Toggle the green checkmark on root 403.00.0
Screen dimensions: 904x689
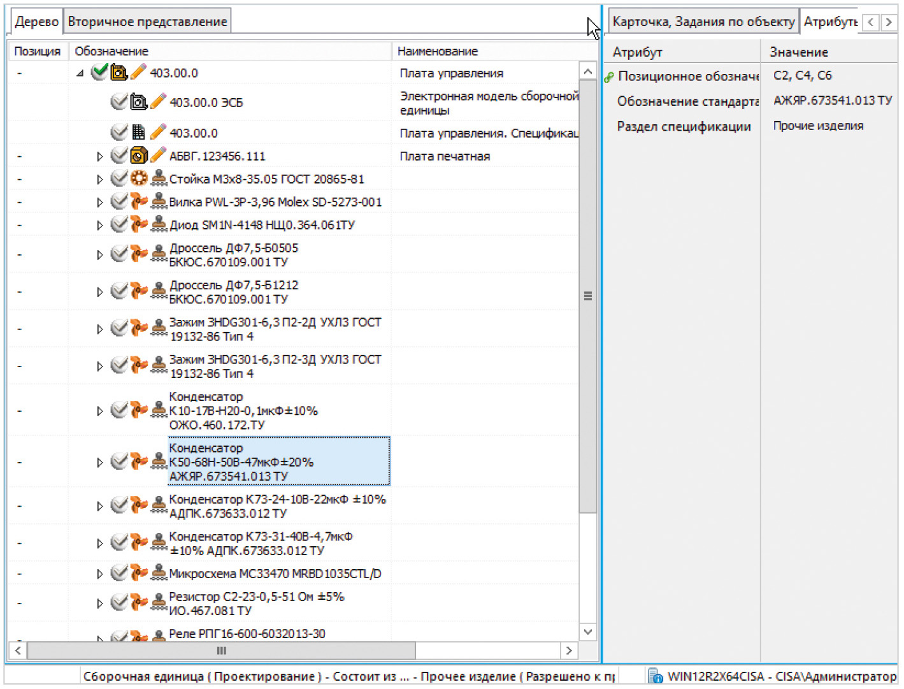[99, 73]
